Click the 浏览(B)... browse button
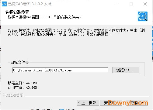This screenshot has width=153, height=110. [x=126, y=70]
